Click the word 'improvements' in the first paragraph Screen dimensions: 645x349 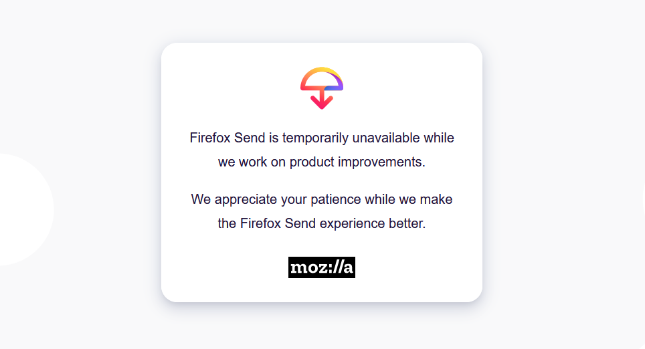coord(380,162)
